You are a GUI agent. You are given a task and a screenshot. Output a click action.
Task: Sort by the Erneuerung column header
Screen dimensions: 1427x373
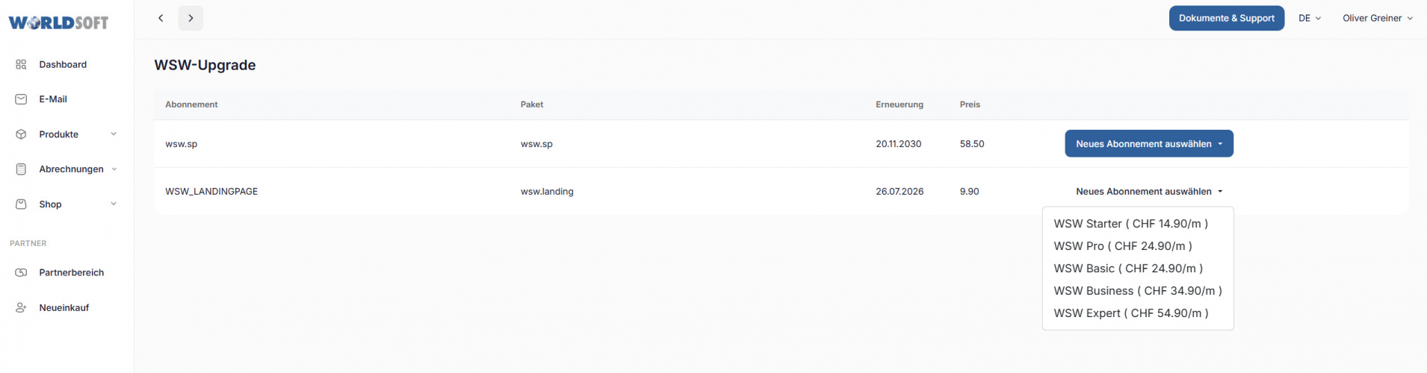(x=899, y=104)
